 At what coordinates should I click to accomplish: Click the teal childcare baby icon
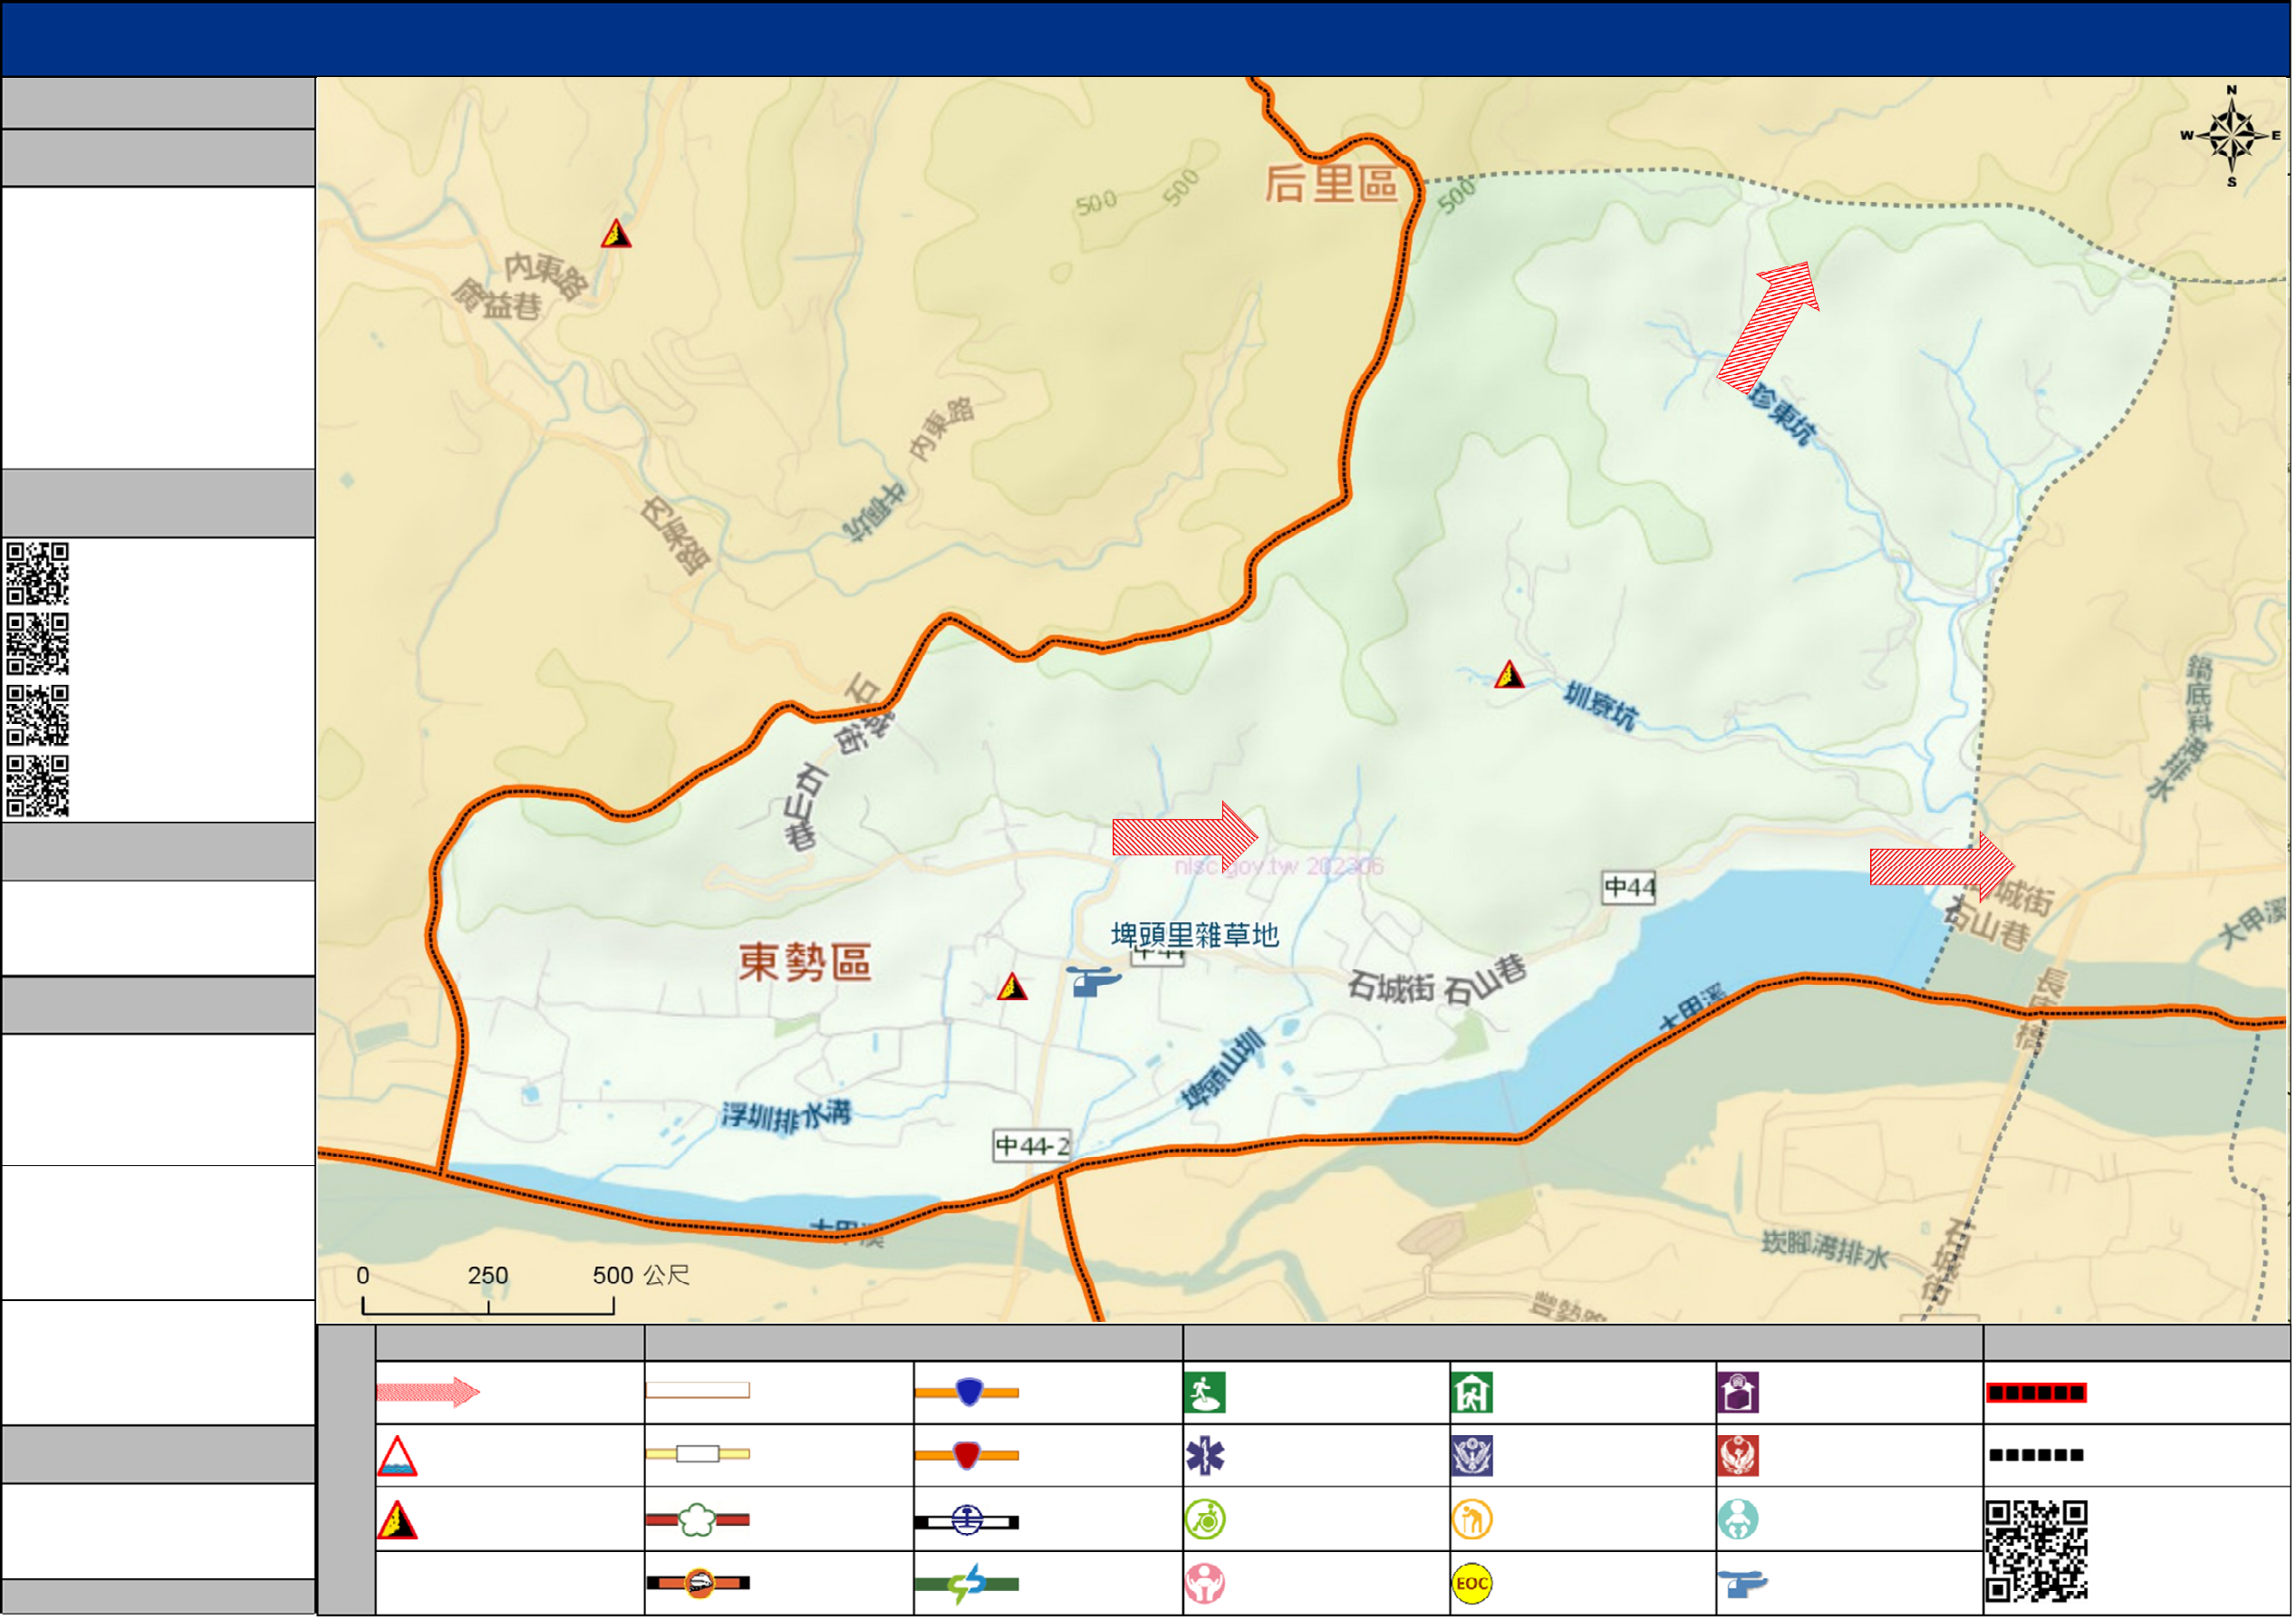[1739, 1521]
